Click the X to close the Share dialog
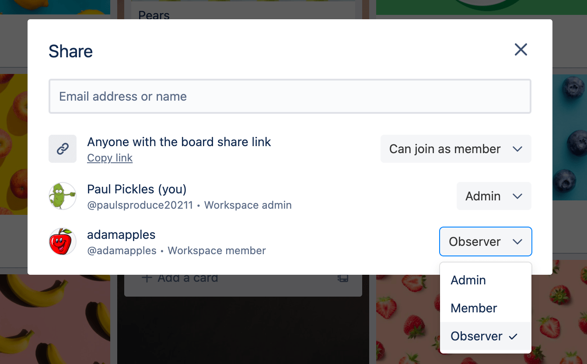 [521, 50]
